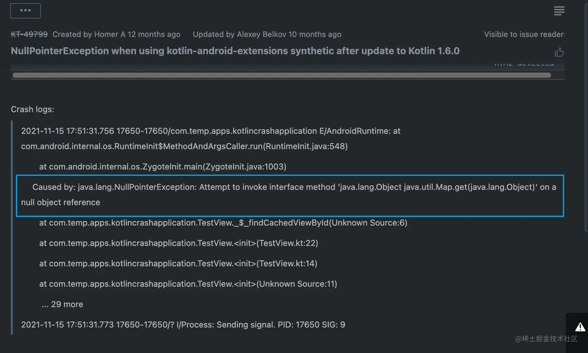Click the TestView.kt:22 stack trace line
Image resolution: width=588 pixels, height=353 pixels.
click(x=178, y=243)
